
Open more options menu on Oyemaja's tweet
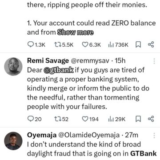[x=154, y=136]
